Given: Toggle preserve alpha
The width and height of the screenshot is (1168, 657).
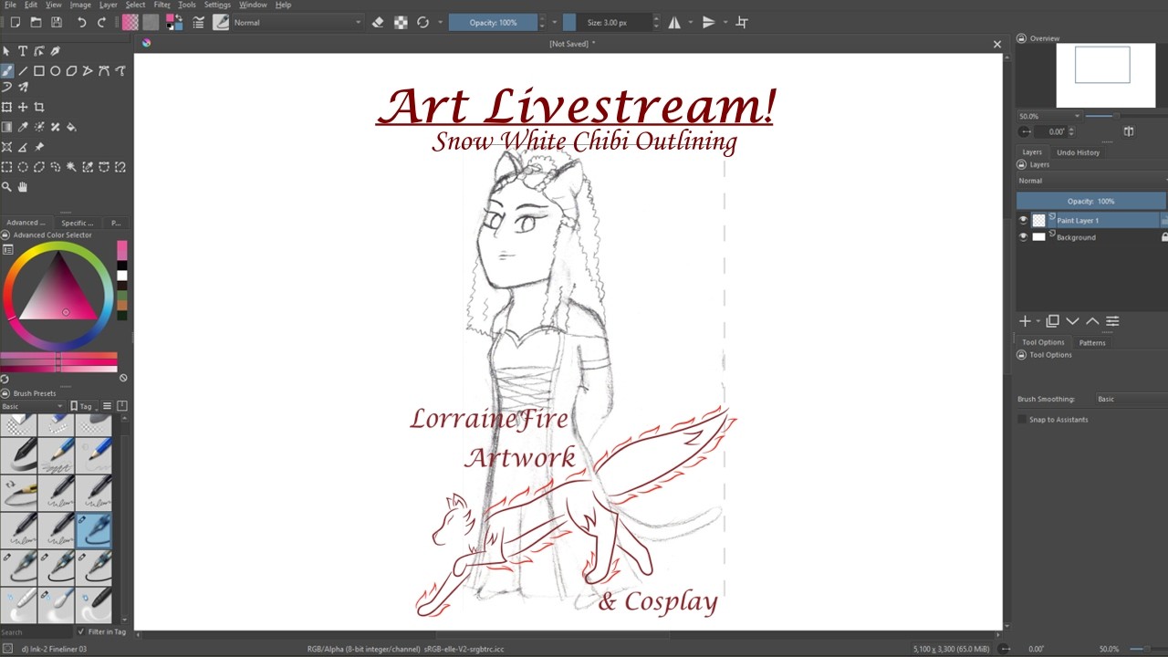Looking at the screenshot, I should tap(401, 22).
